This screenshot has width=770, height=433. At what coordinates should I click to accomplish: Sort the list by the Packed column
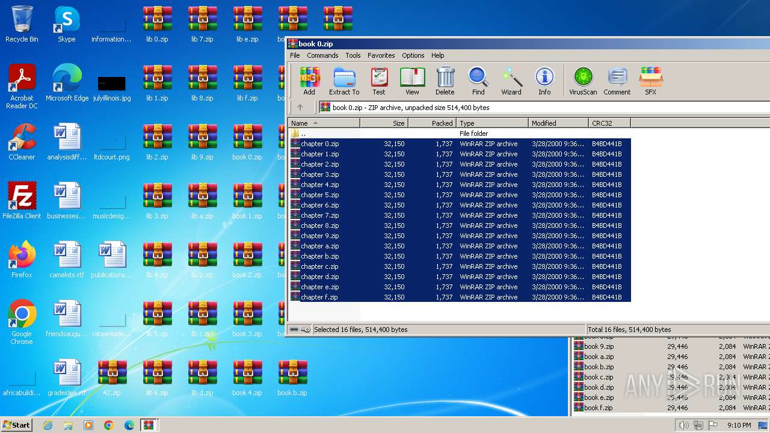(x=433, y=123)
